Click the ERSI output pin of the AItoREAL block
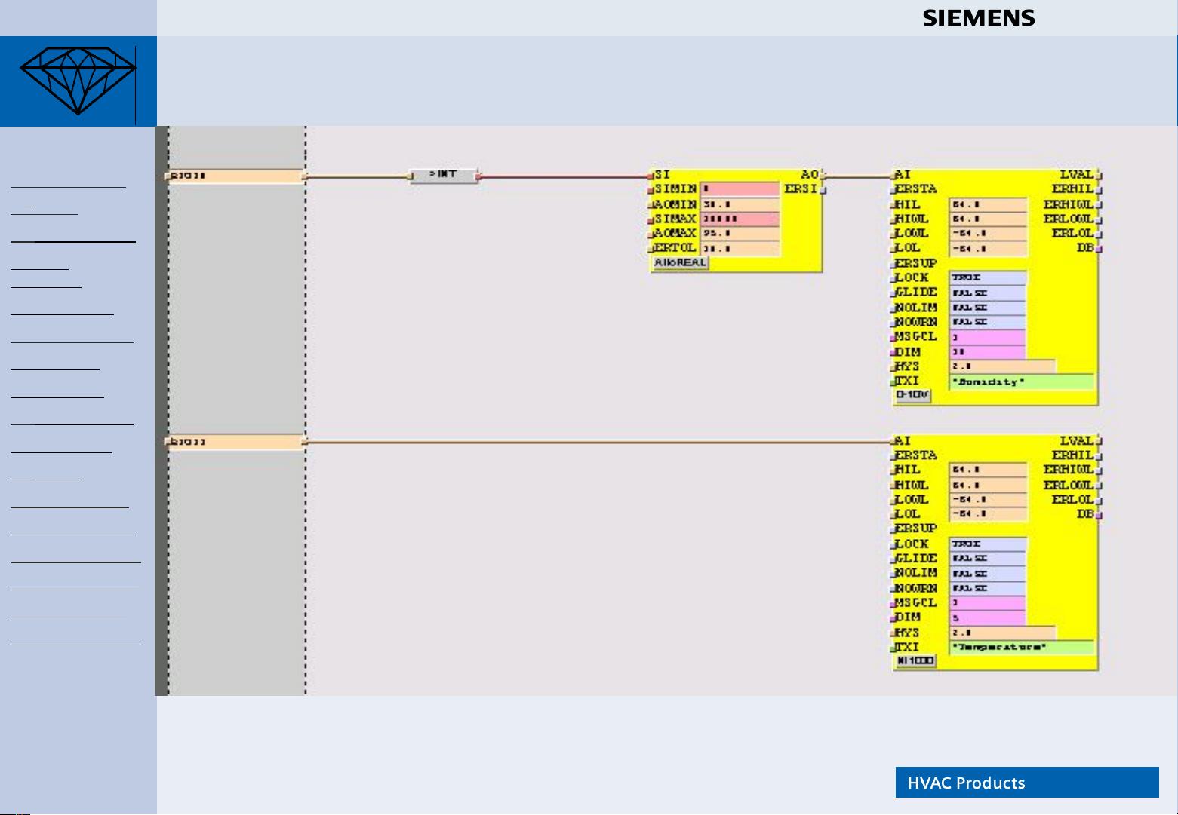The image size is (1178, 815). [822, 189]
